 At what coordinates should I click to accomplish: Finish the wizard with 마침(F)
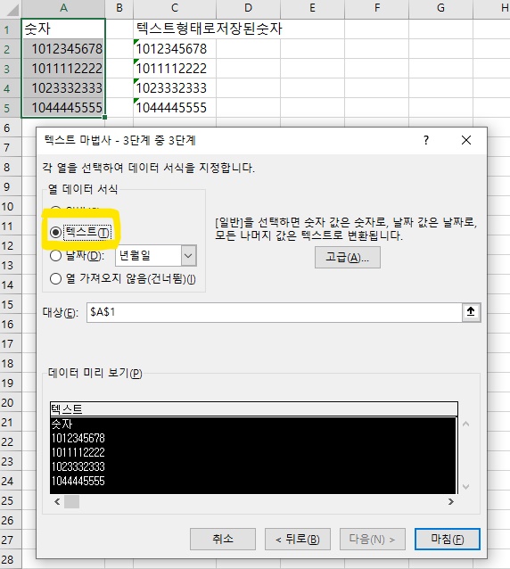[x=448, y=539]
